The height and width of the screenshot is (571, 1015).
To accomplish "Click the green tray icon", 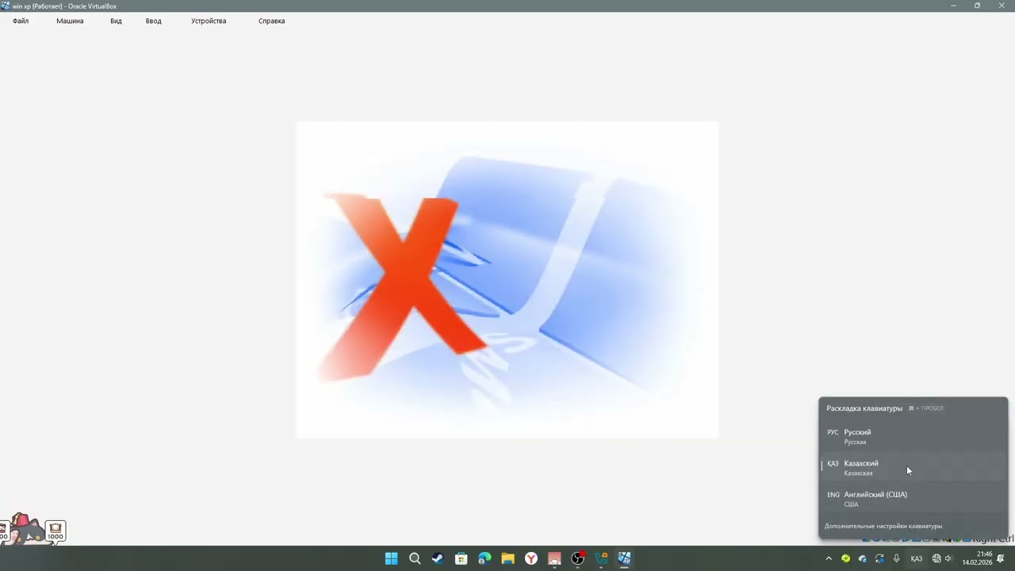I will pos(846,558).
